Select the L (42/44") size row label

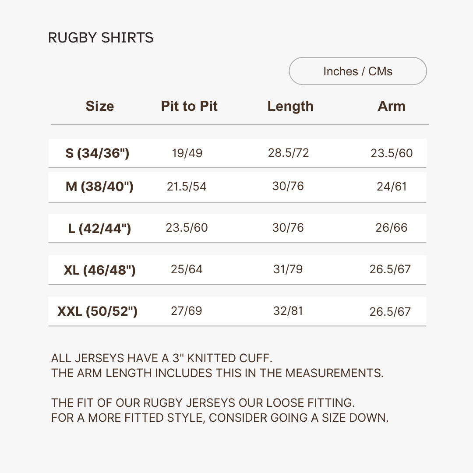pyautogui.click(x=99, y=228)
